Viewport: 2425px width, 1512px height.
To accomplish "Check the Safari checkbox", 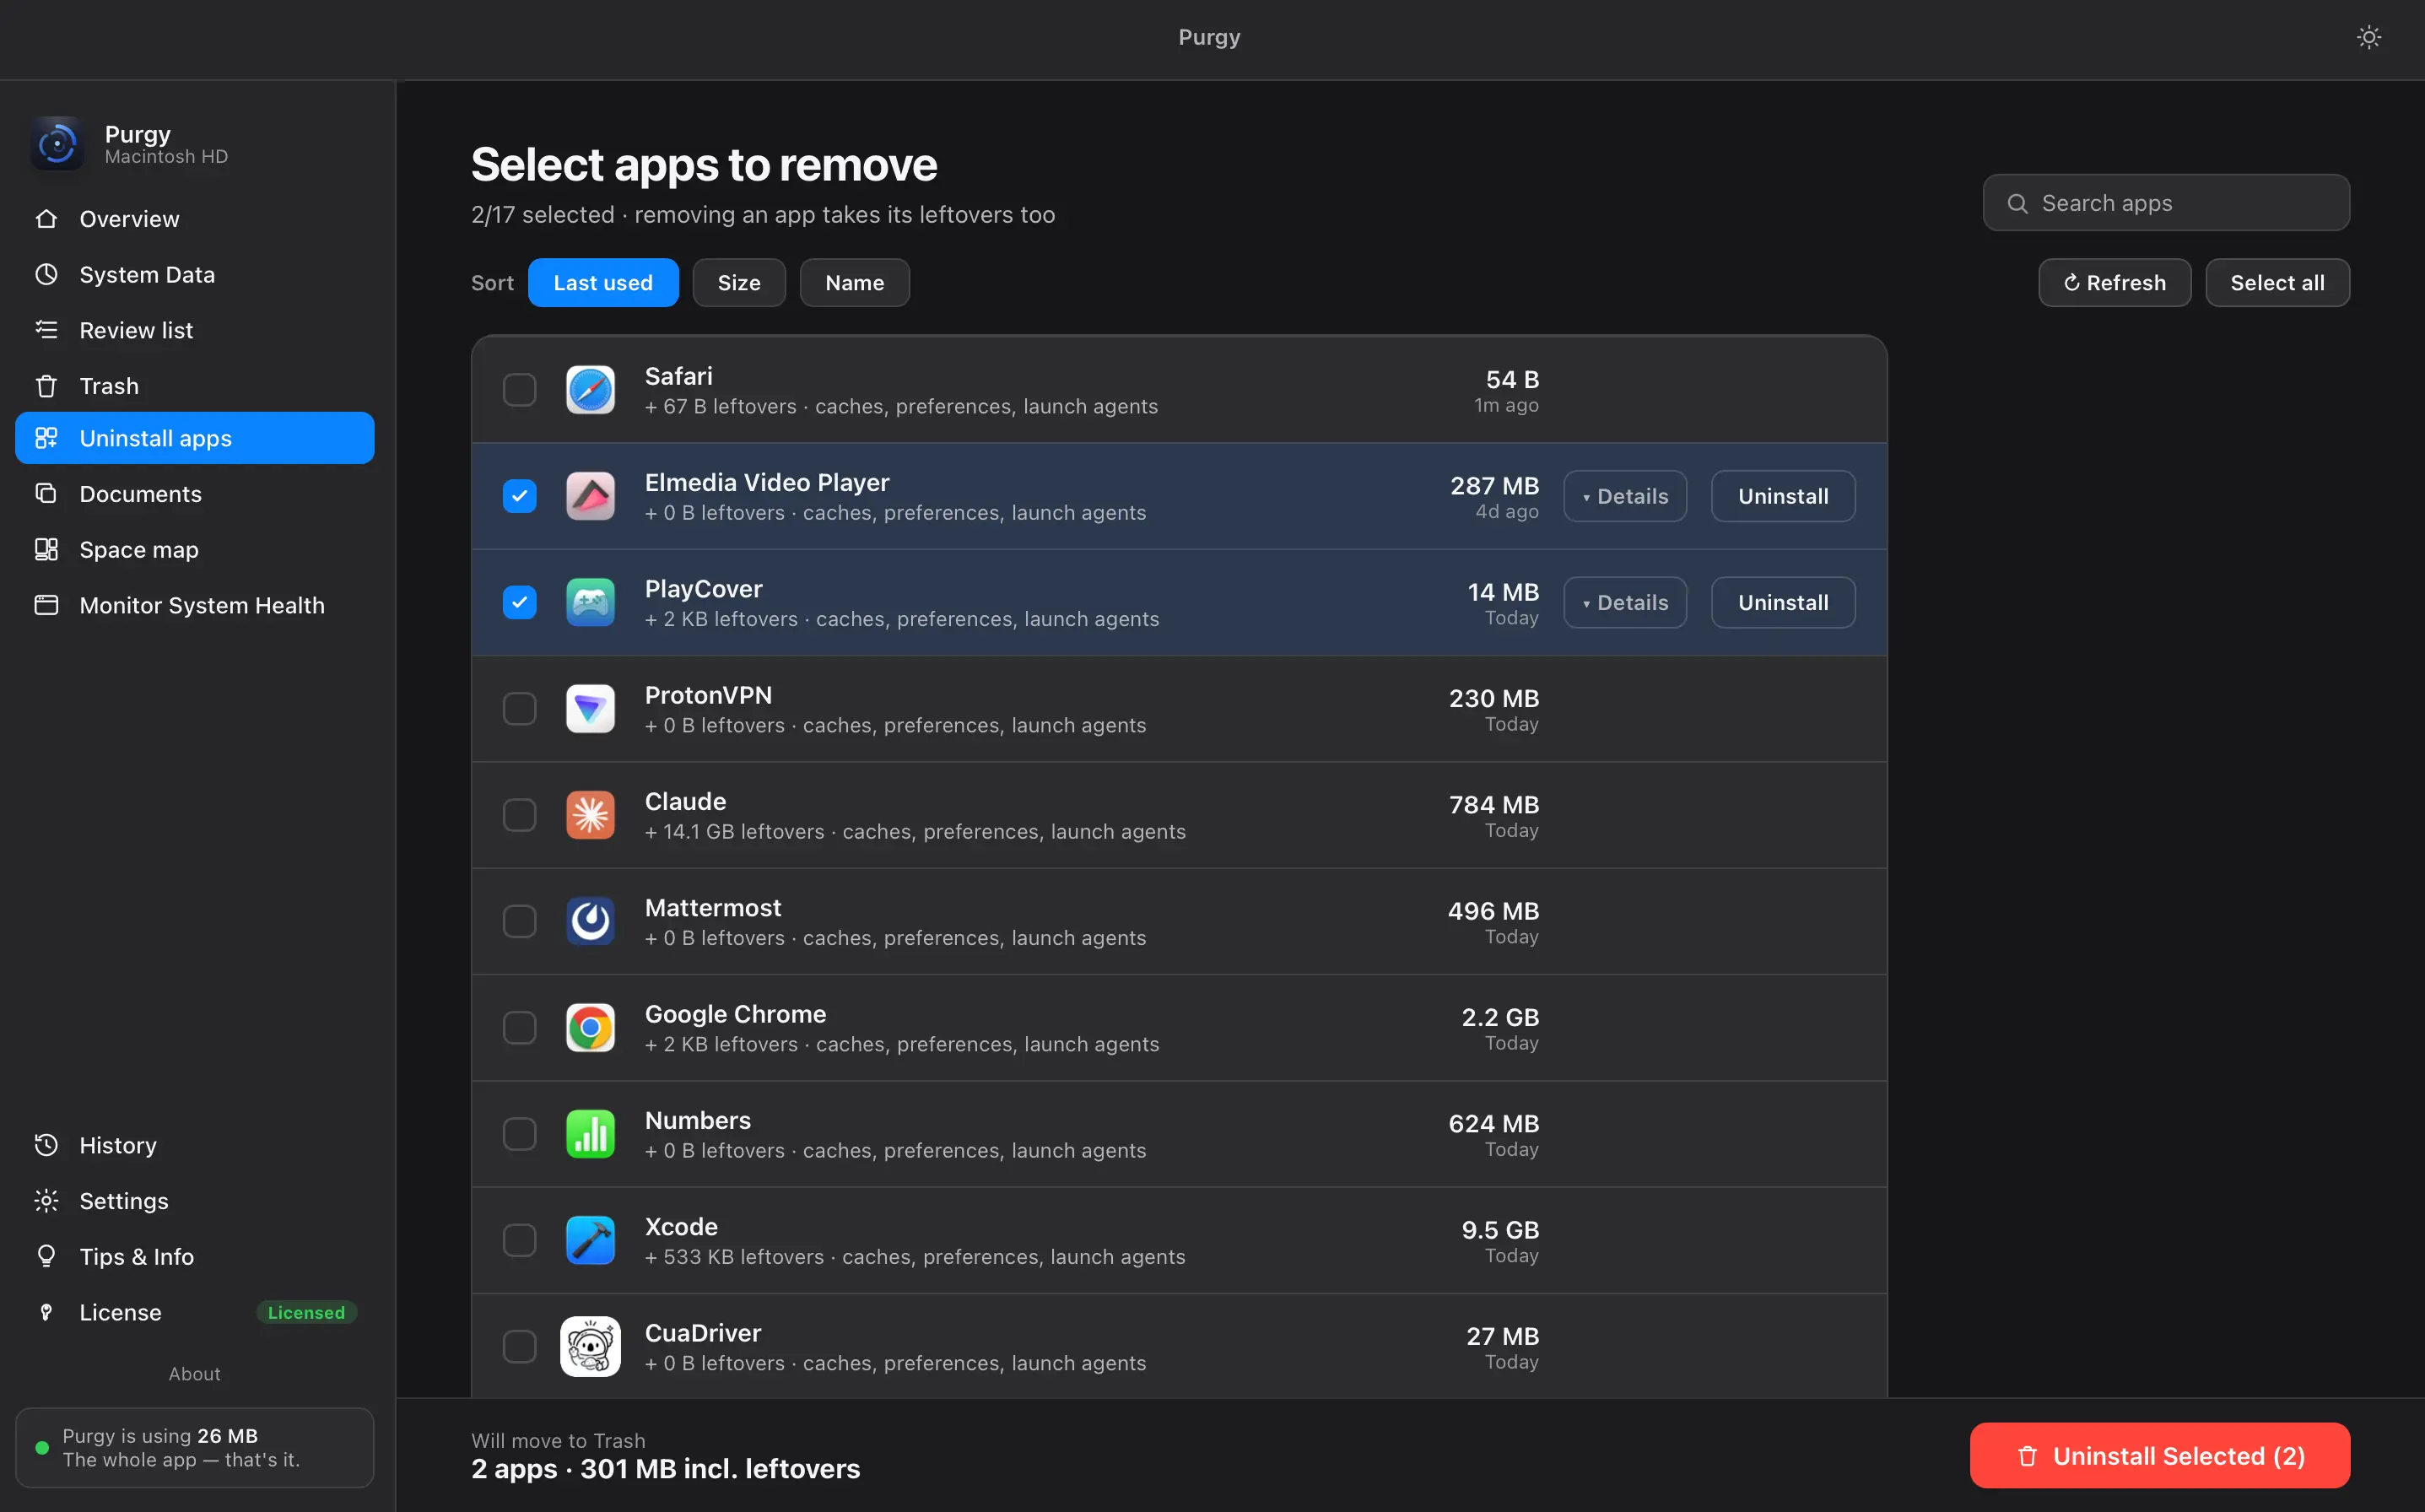I will pos(519,390).
